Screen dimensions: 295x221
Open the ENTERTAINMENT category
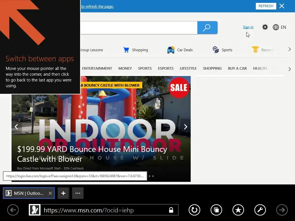[97, 68]
